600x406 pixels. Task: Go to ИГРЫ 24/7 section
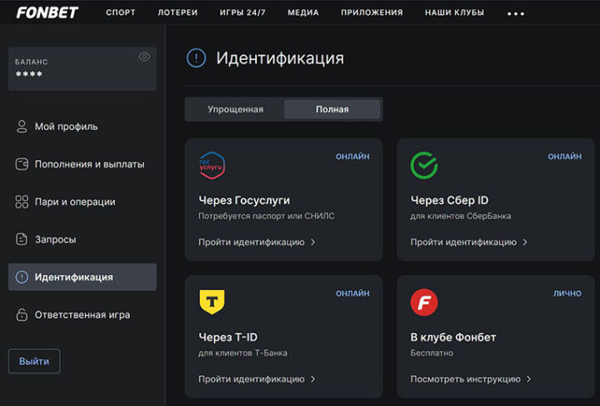242,13
